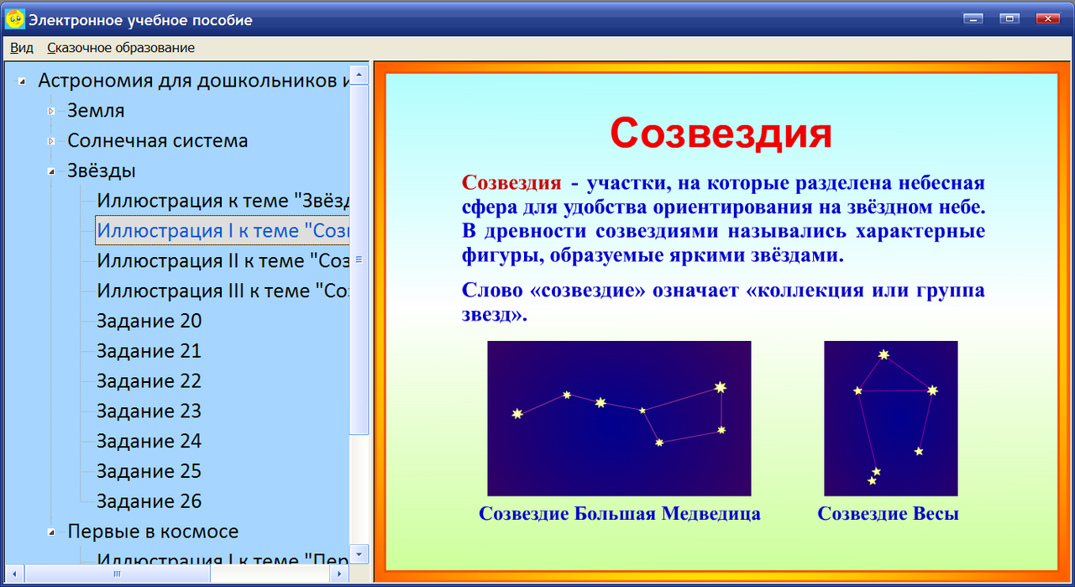Collapse the "Звёзды" branch
Screen dimensions: 1075x587
53,170
